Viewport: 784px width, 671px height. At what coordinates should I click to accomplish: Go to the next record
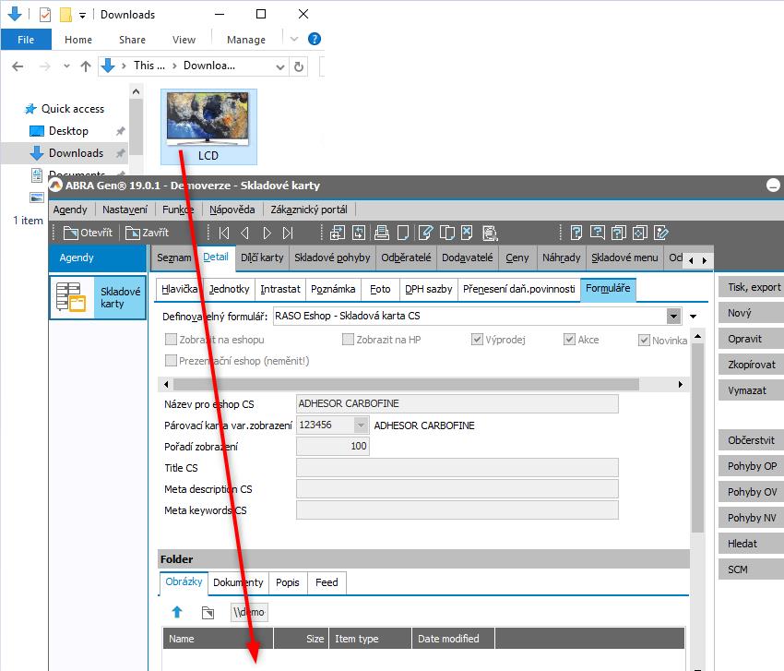tap(267, 234)
